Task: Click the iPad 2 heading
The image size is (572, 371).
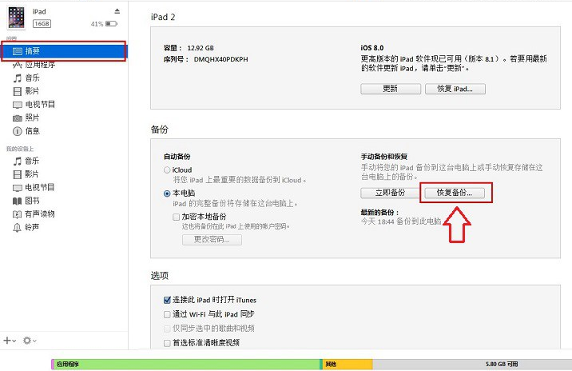Action: tap(163, 17)
